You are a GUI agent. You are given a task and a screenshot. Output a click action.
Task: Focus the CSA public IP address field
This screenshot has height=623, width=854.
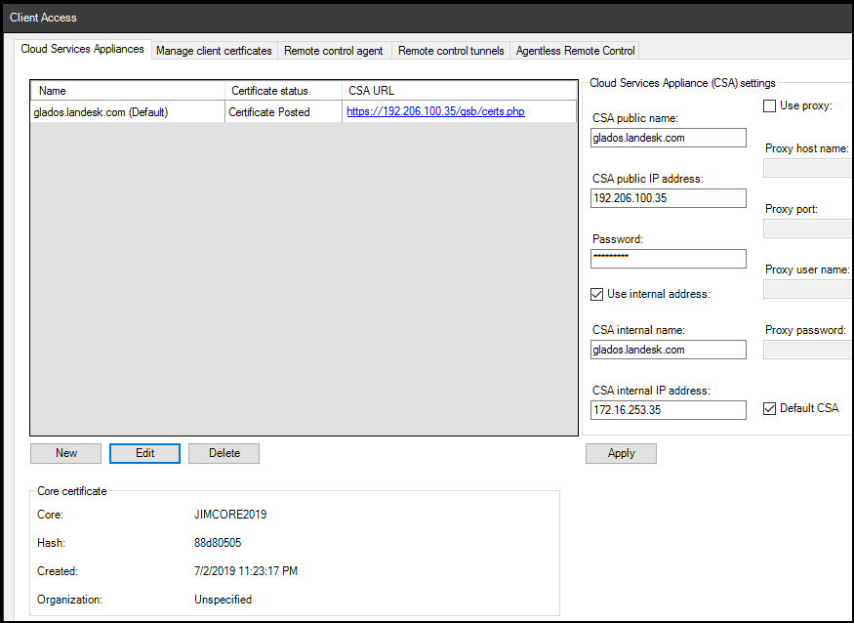click(x=669, y=198)
